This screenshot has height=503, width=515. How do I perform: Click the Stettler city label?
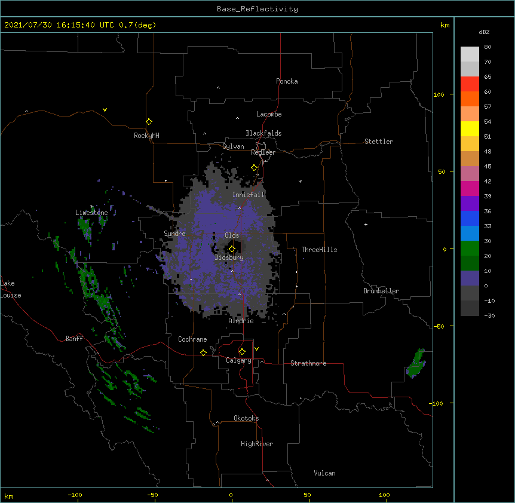(x=379, y=142)
